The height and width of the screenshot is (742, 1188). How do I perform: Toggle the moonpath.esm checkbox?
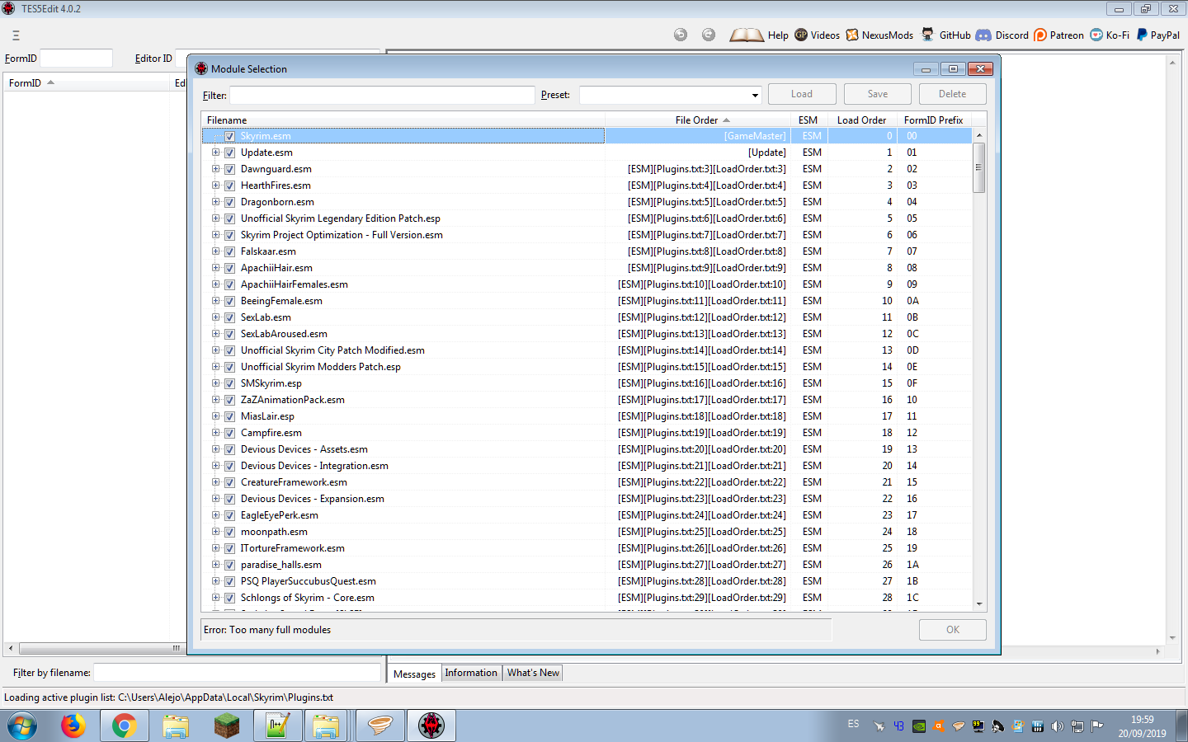[x=230, y=532]
